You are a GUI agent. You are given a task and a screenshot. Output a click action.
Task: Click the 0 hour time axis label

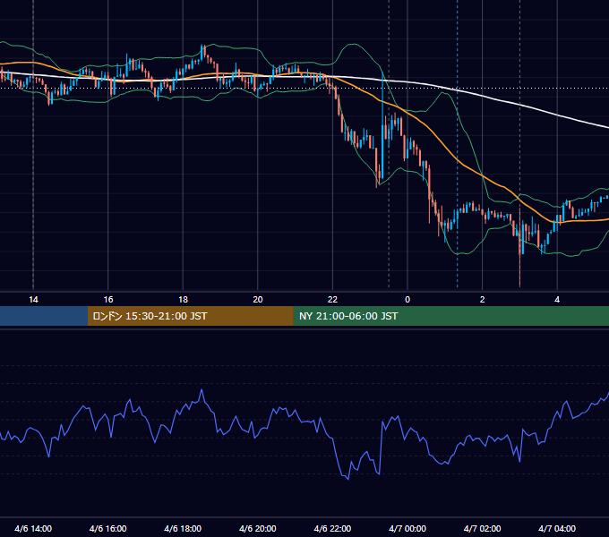pyautogui.click(x=407, y=300)
